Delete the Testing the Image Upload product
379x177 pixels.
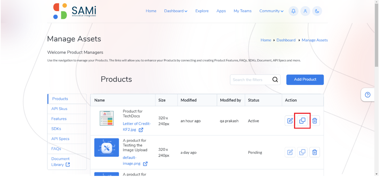[315, 152]
